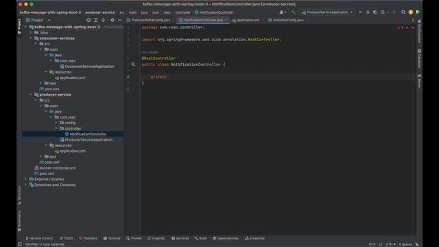
Task: Expand the config package under producer-service
Action: tap(56, 123)
